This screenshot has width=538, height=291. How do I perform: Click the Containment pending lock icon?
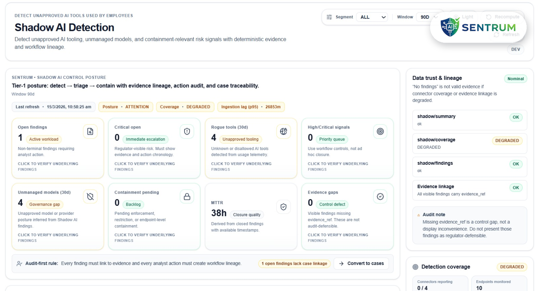[187, 197]
